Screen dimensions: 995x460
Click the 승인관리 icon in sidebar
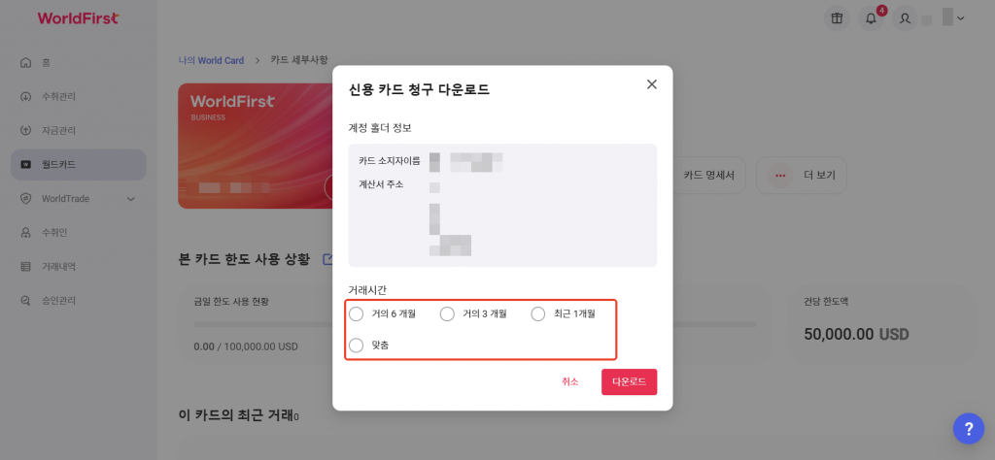tap(26, 301)
